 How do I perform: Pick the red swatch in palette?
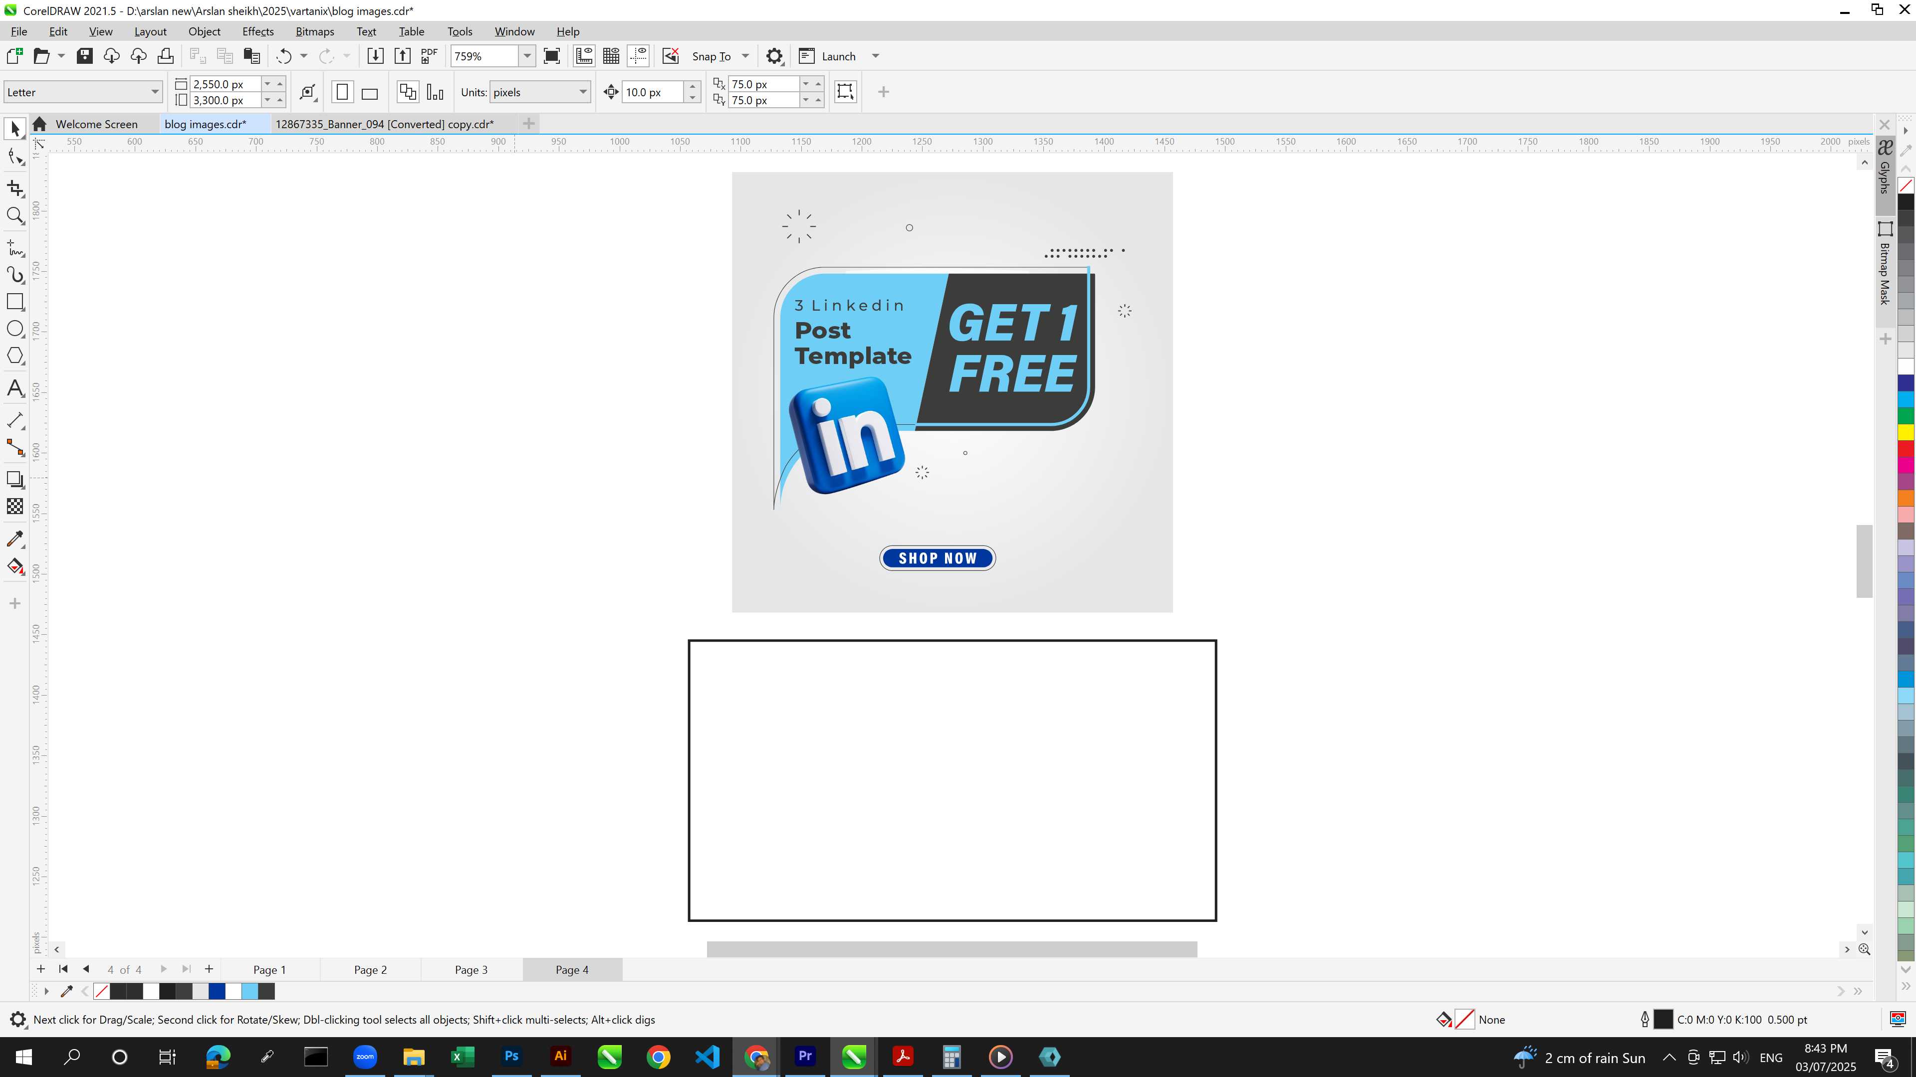[1906, 449]
